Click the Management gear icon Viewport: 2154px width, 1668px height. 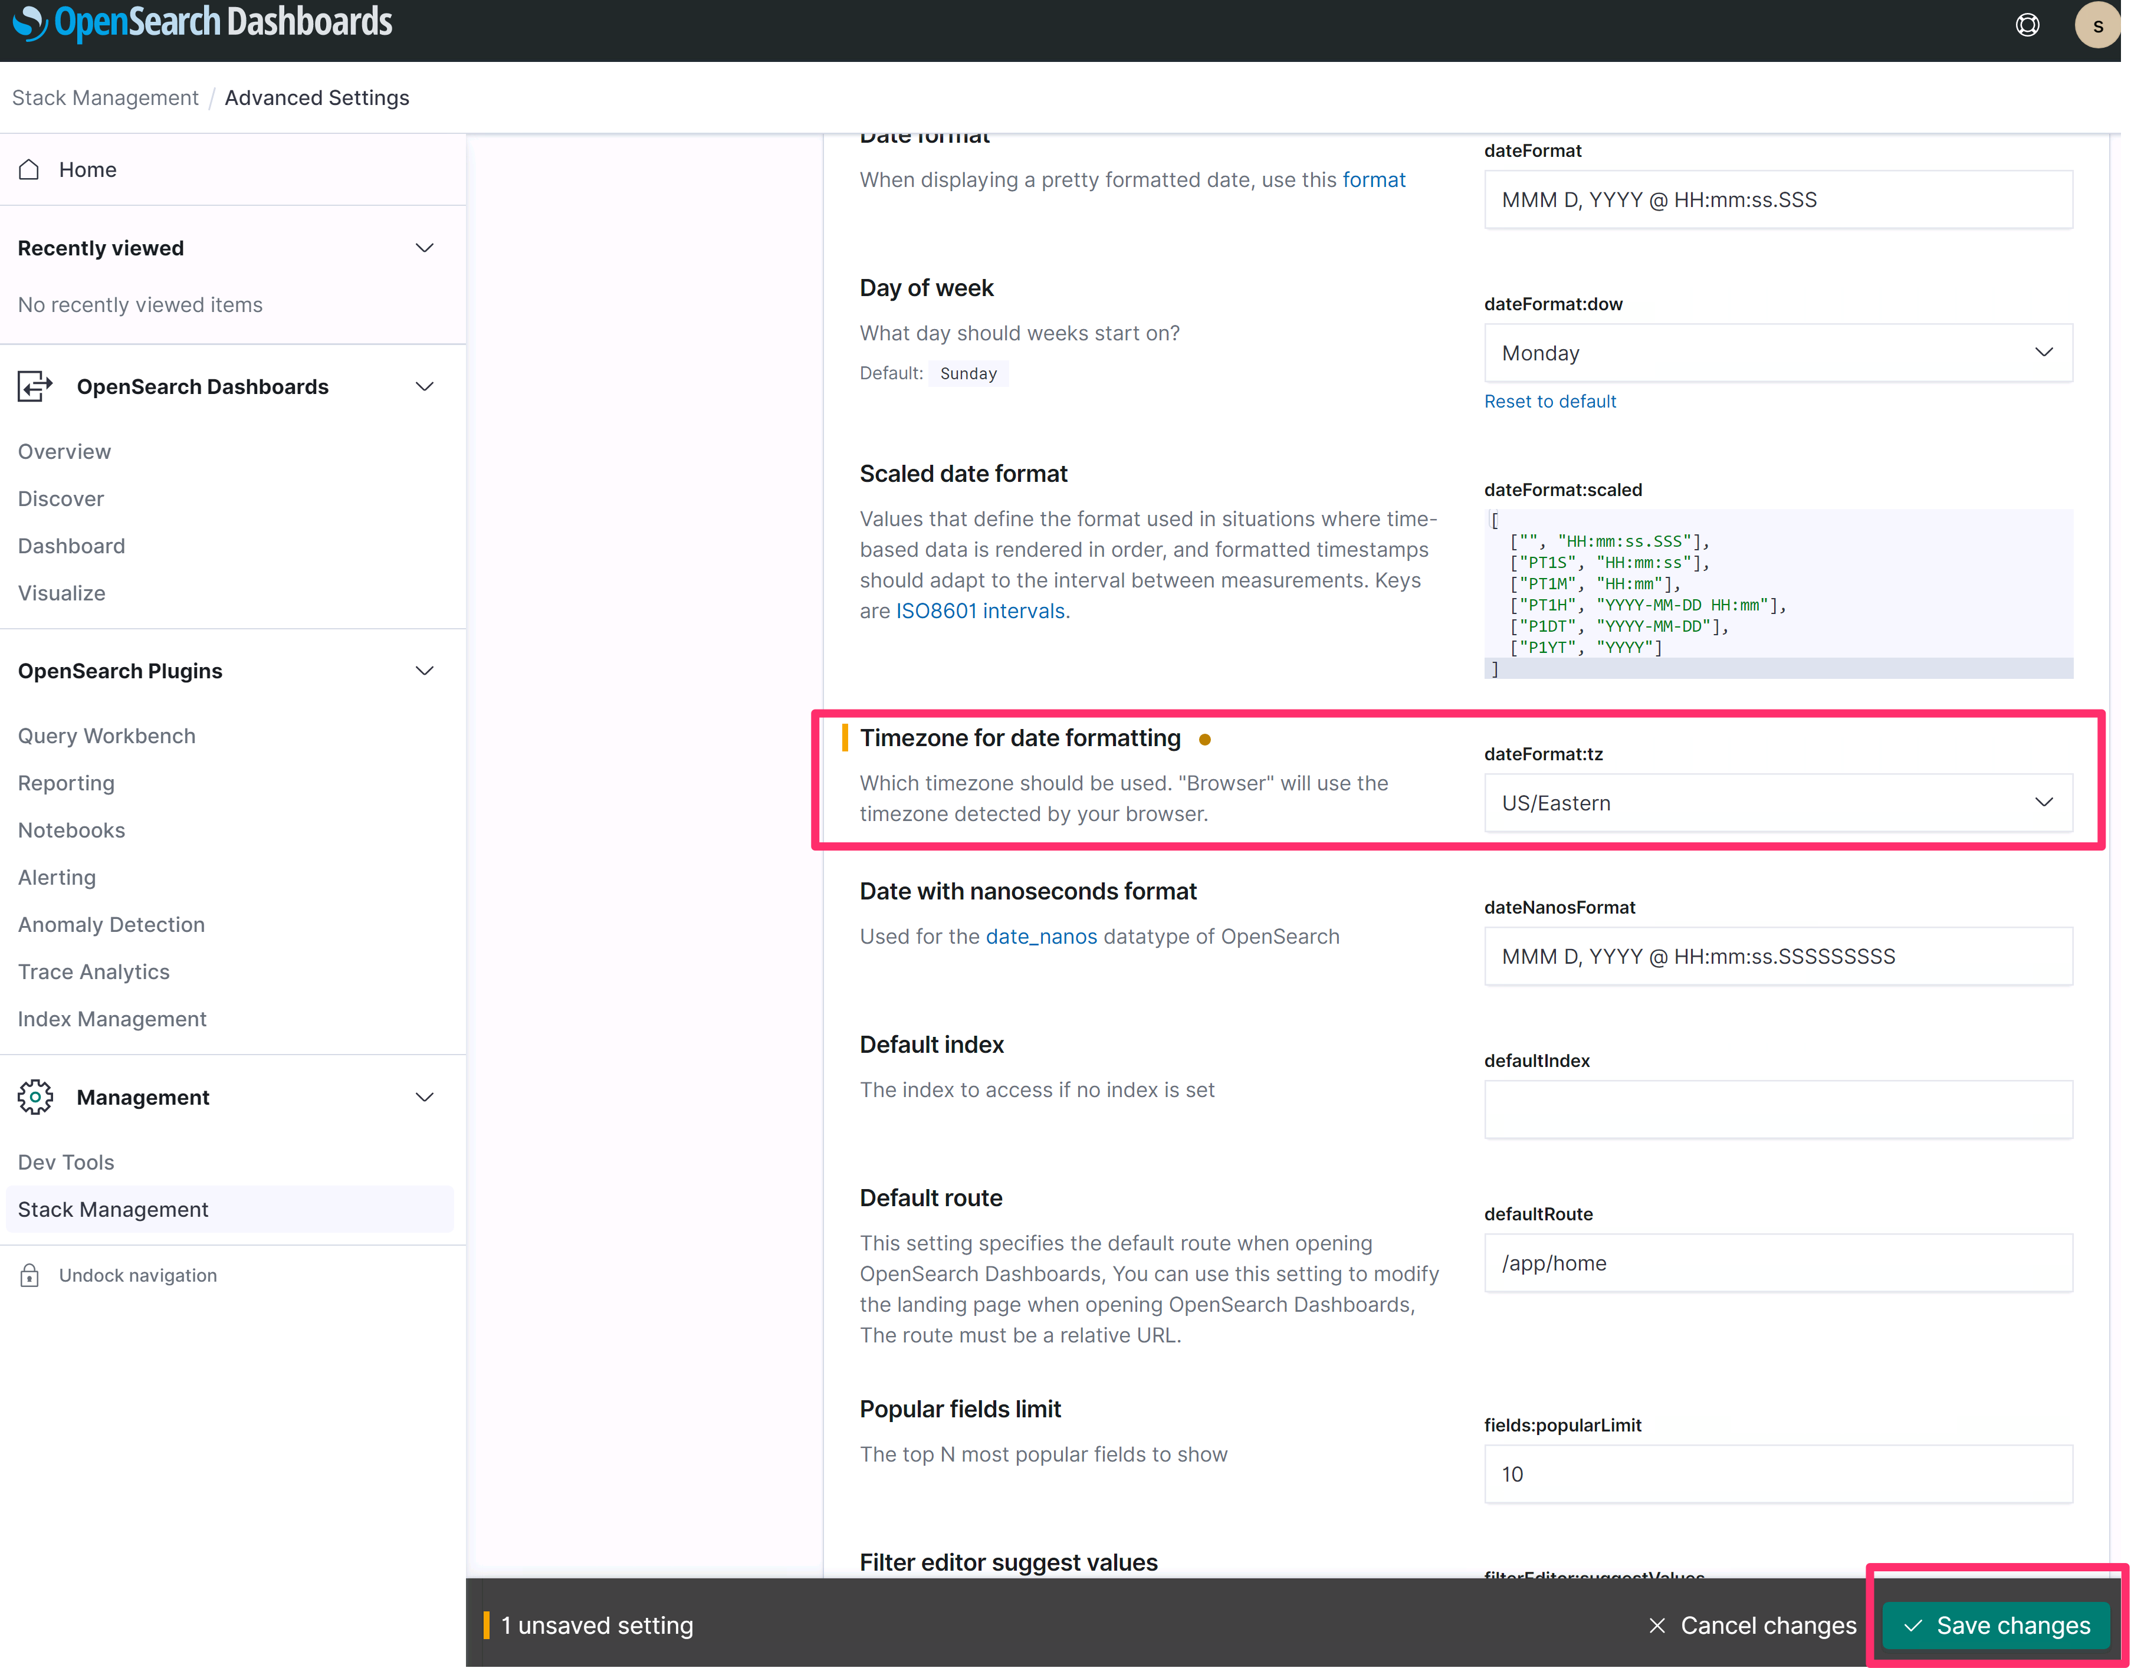[x=35, y=1097]
